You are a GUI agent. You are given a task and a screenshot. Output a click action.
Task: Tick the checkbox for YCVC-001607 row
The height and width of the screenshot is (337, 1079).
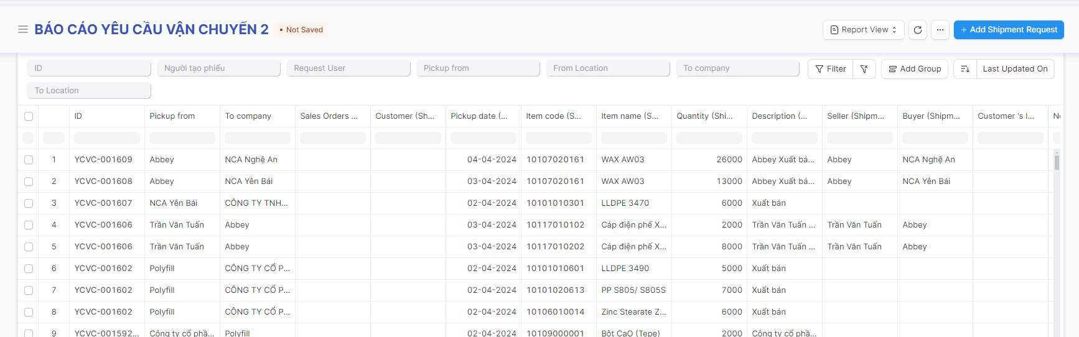[x=29, y=203]
